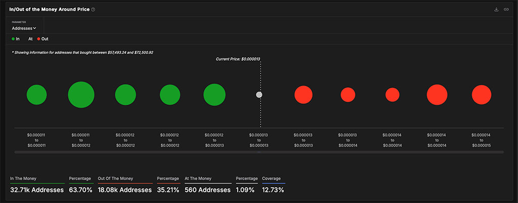Click the 560 Addresses value

(x=207, y=190)
